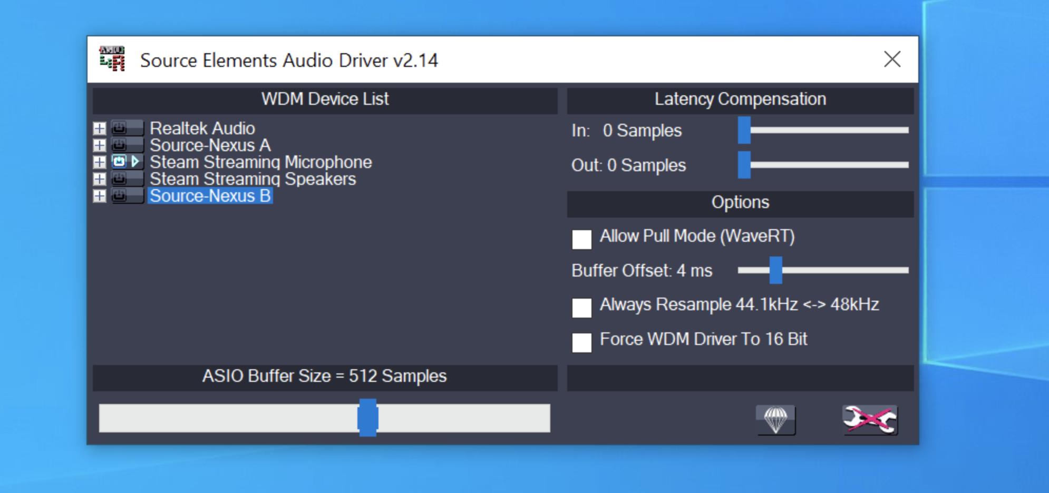1049x493 pixels.
Task: Close the Source Elements Audio Driver window
Action: click(892, 60)
